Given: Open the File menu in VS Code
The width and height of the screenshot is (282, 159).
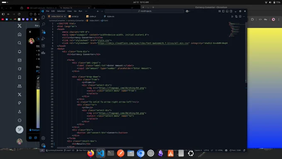Looking at the screenshot, I should pyautogui.click(x=47, y=11).
